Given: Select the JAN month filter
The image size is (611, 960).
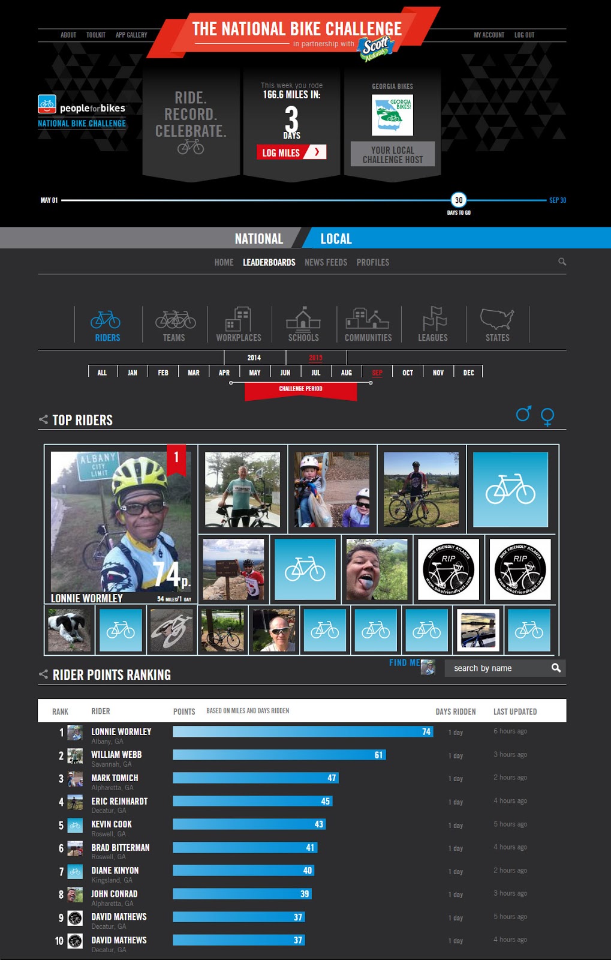Looking at the screenshot, I should tap(133, 372).
